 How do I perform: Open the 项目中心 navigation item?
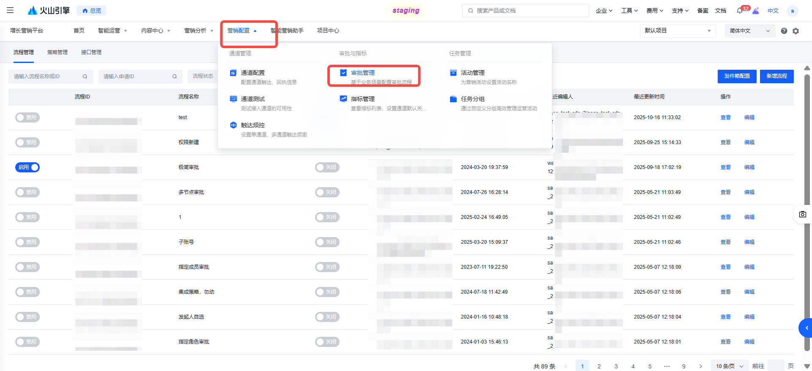click(x=328, y=30)
